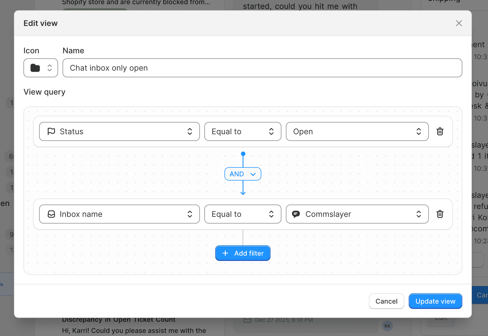Open the Status field dropdown
Image resolution: width=488 pixels, height=336 pixels.
pyautogui.click(x=119, y=131)
